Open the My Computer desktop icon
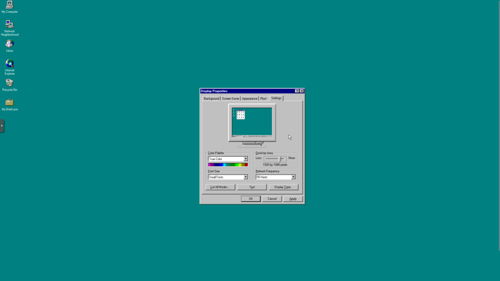 coord(9,5)
